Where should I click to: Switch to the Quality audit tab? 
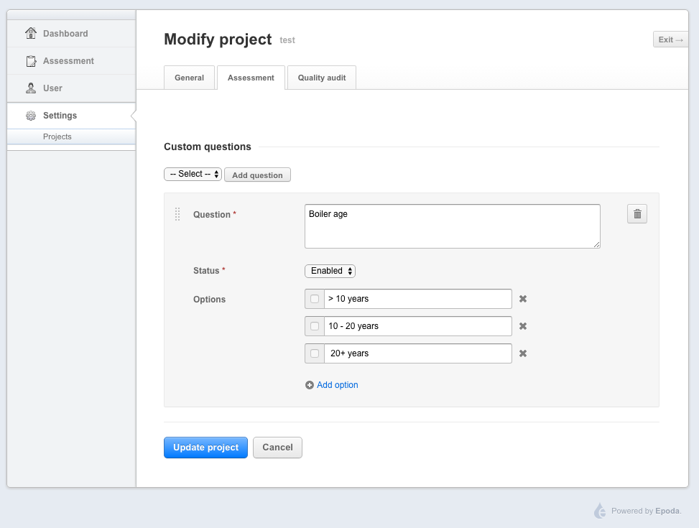[322, 78]
